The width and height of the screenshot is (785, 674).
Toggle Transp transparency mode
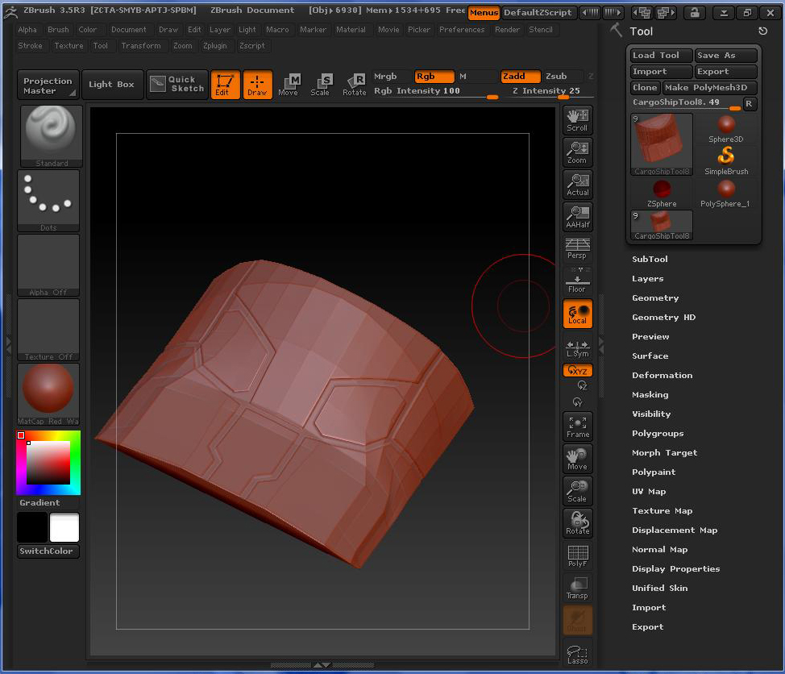(x=577, y=588)
